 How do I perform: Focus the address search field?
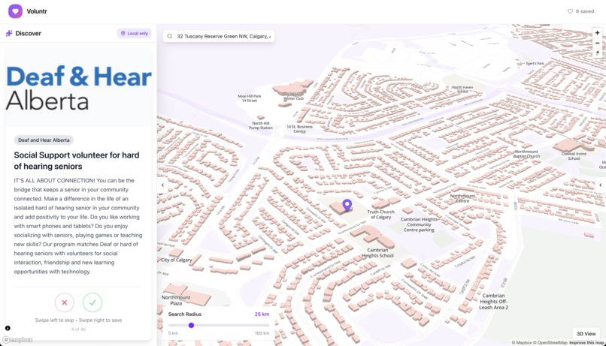pos(219,36)
